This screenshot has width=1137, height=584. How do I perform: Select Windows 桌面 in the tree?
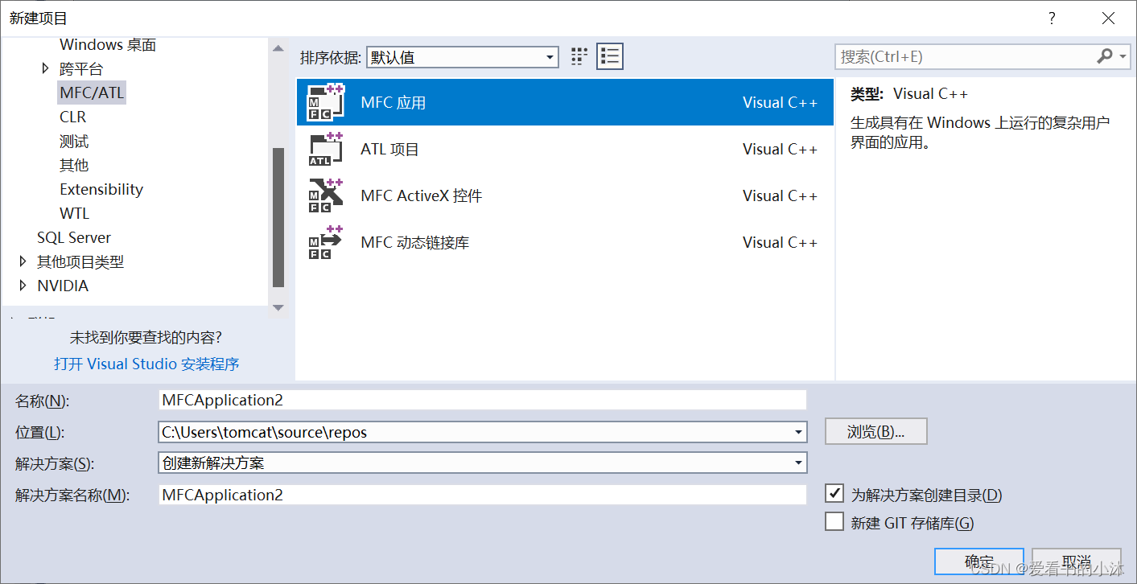tap(108, 45)
